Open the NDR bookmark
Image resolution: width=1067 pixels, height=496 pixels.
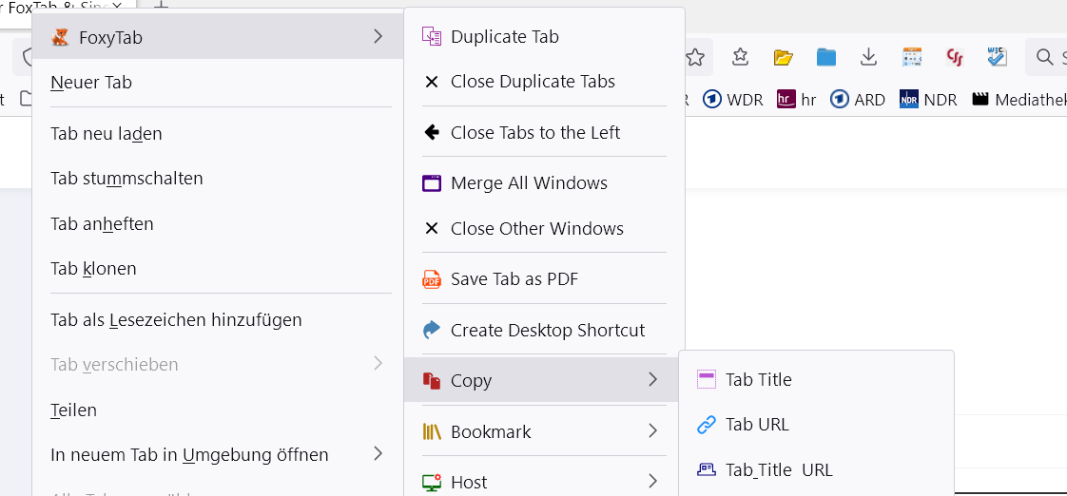click(x=928, y=100)
